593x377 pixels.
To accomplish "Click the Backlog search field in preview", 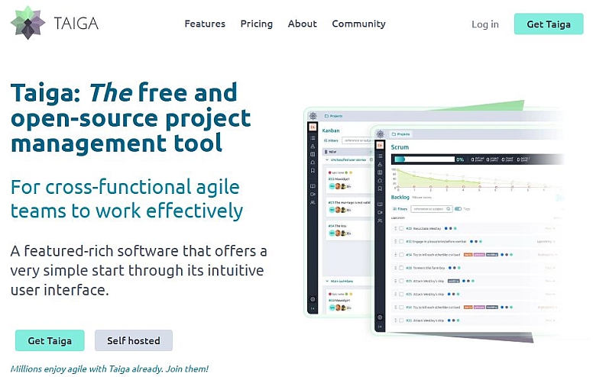I will pos(431,208).
